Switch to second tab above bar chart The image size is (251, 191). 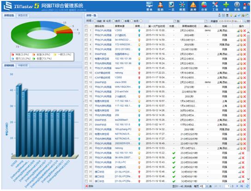[x=23, y=65]
